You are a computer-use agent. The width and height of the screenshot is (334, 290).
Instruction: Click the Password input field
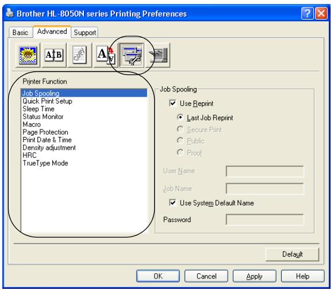pyautogui.click(x=265, y=220)
